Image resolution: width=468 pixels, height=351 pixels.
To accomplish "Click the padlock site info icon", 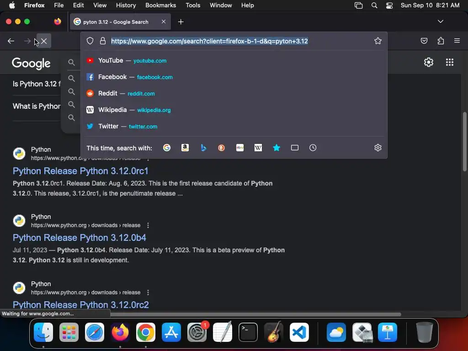I will (103, 41).
